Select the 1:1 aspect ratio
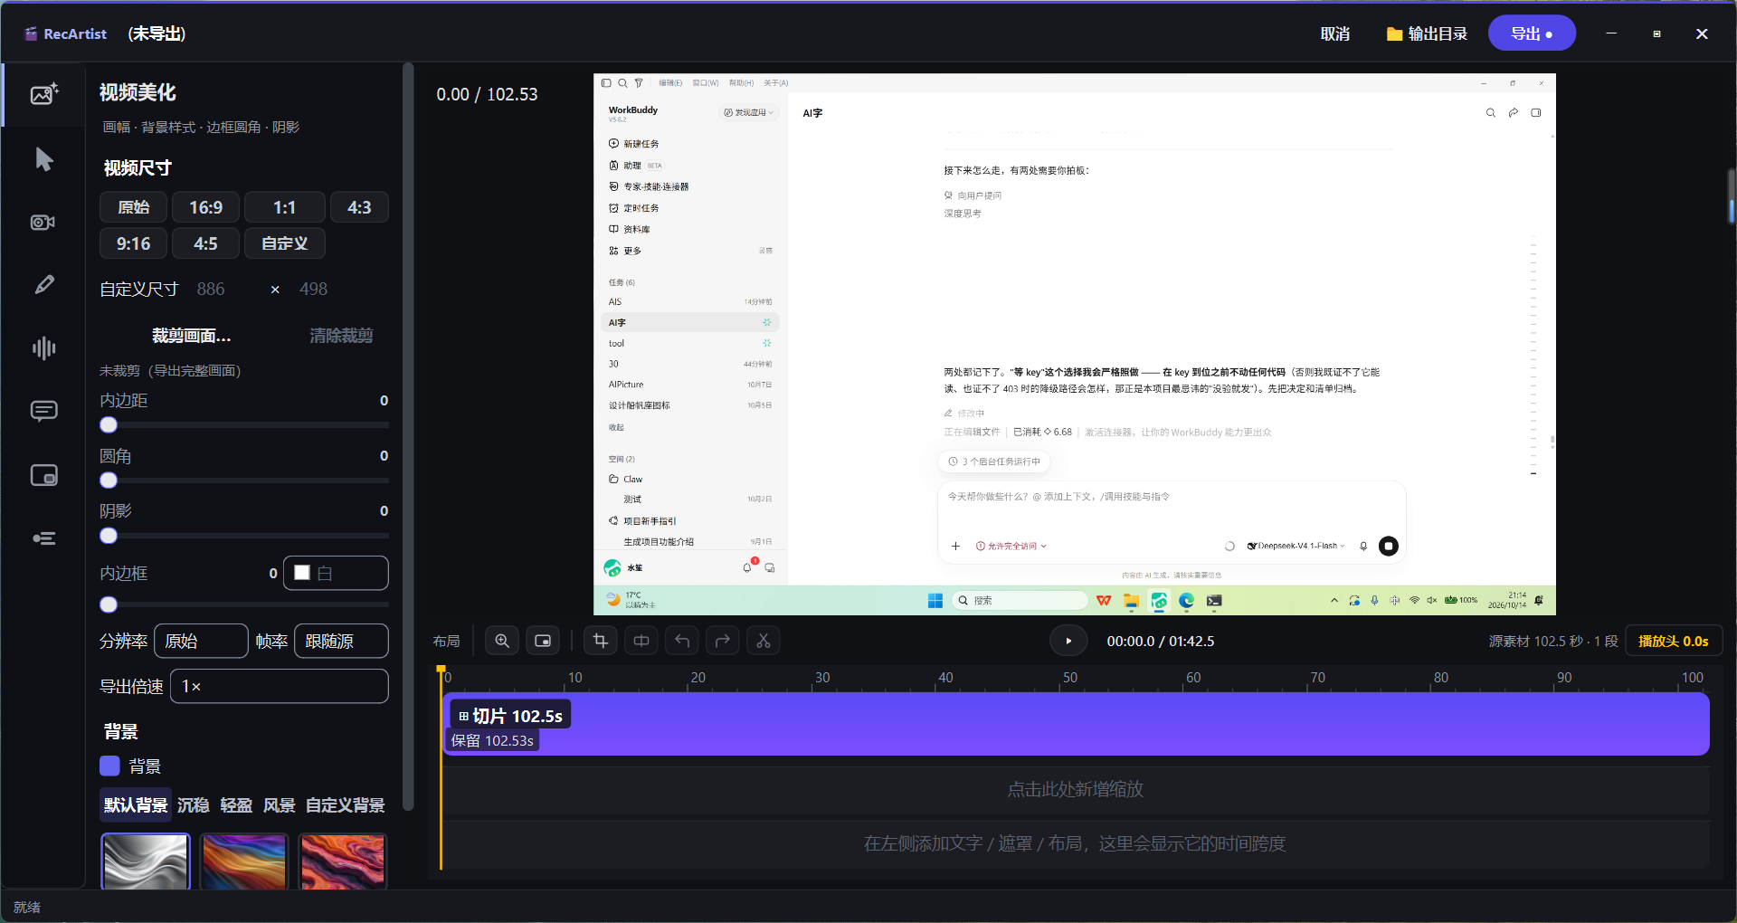Viewport: 1737px width, 923px height. [284, 207]
